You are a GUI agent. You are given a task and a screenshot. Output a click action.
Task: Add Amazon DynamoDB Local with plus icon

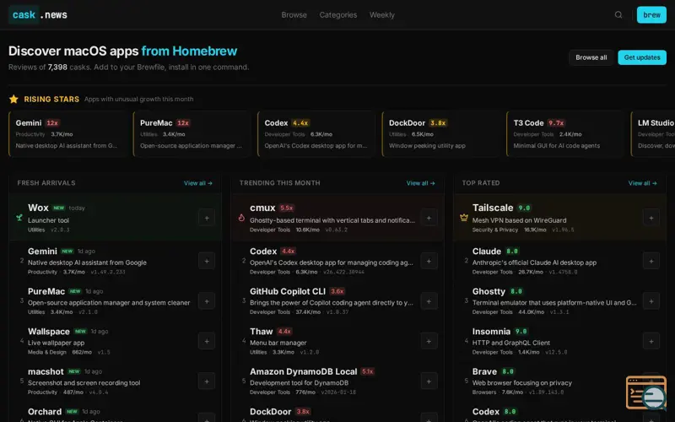pyautogui.click(x=429, y=381)
